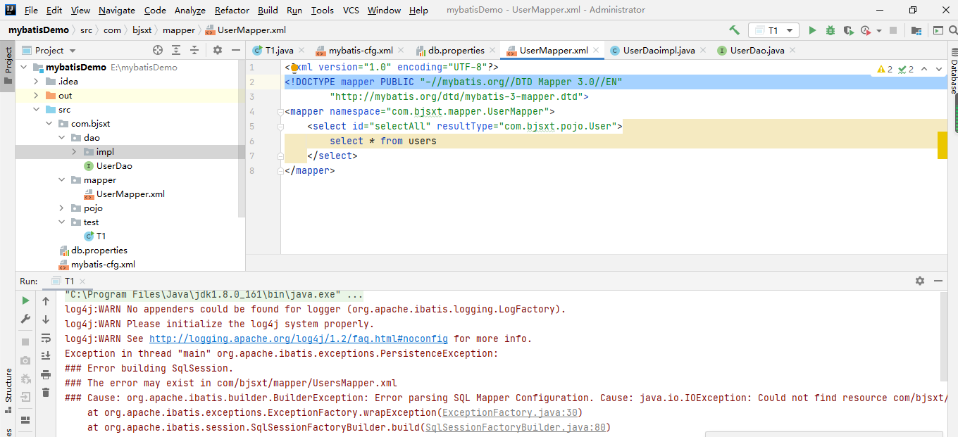This screenshot has height=437, width=958.
Task: Click the Restore Layout icon in Run panel
Action: coord(26,419)
